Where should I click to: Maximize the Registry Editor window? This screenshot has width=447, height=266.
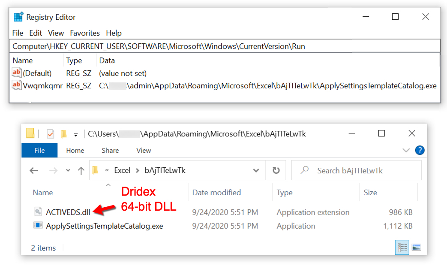coord(396,17)
